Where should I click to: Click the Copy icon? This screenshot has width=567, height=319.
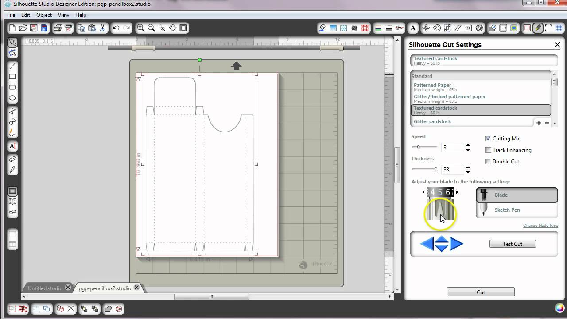click(81, 28)
